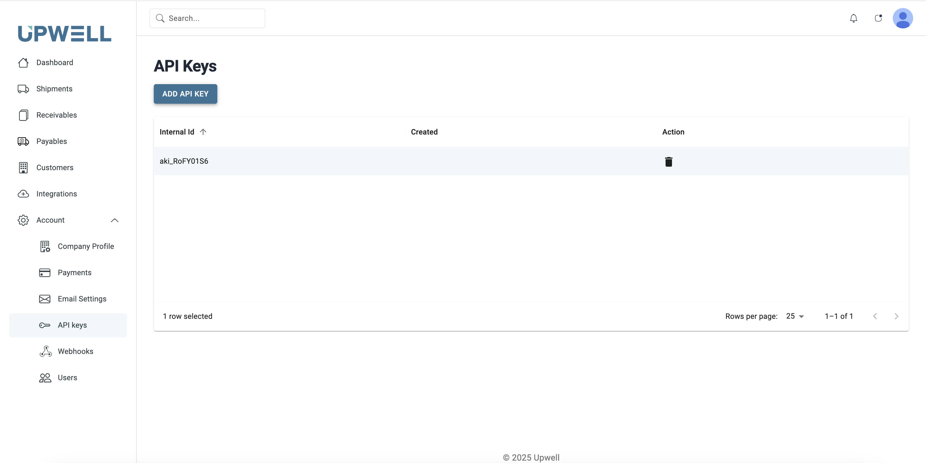This screenshot has width=926, height=463.
Task: Open Integrations via the cloud icon
Action: 23,194
